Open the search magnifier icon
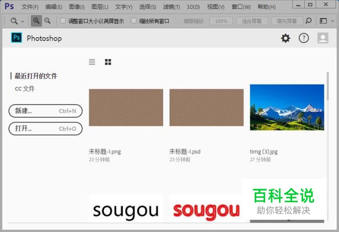This screenshot has height=232, width=339. [x=309, y=21]
